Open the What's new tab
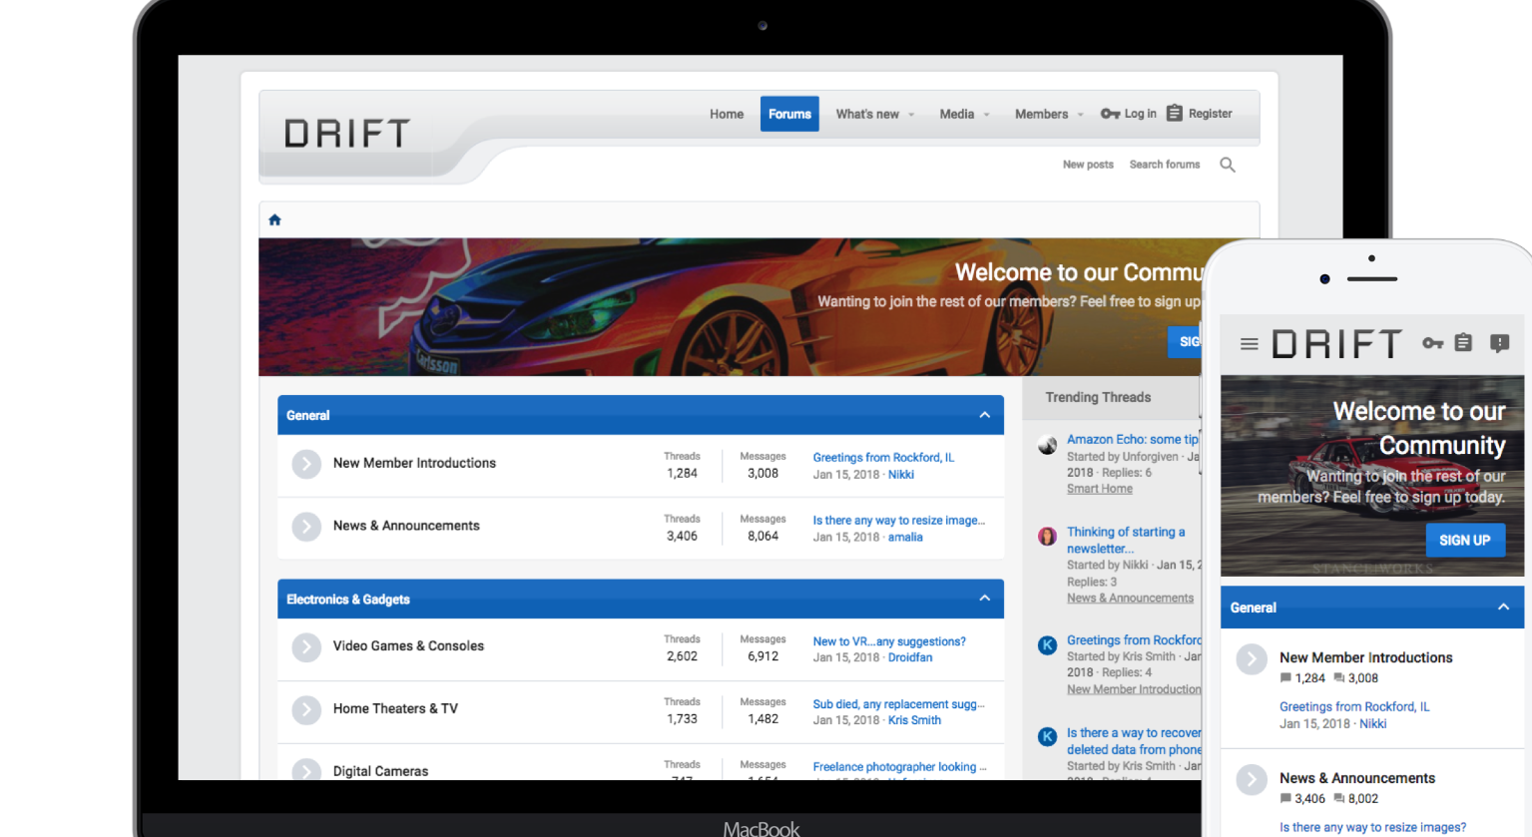This screenshot has width=1532, height=837. pyautogui.click(x=867, y=114)
